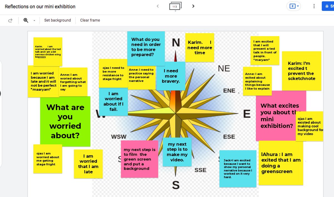The width and height of the screenshot is (334, 197).
Task: Select the 'I am worried about if I fail.' note
Action: (x=113, y=101)
